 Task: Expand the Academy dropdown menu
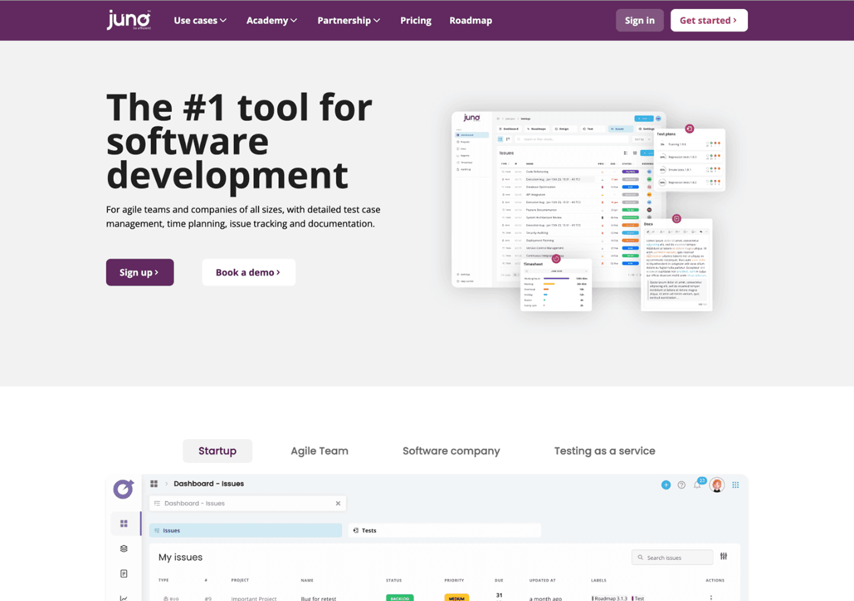pyautogui.click(x=272, y=20)
